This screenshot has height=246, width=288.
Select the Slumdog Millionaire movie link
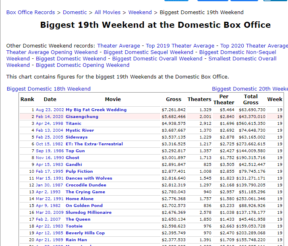tap(89, 213)
